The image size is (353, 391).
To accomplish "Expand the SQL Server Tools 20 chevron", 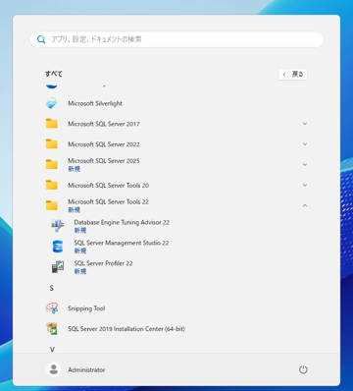I will [305, 186].
